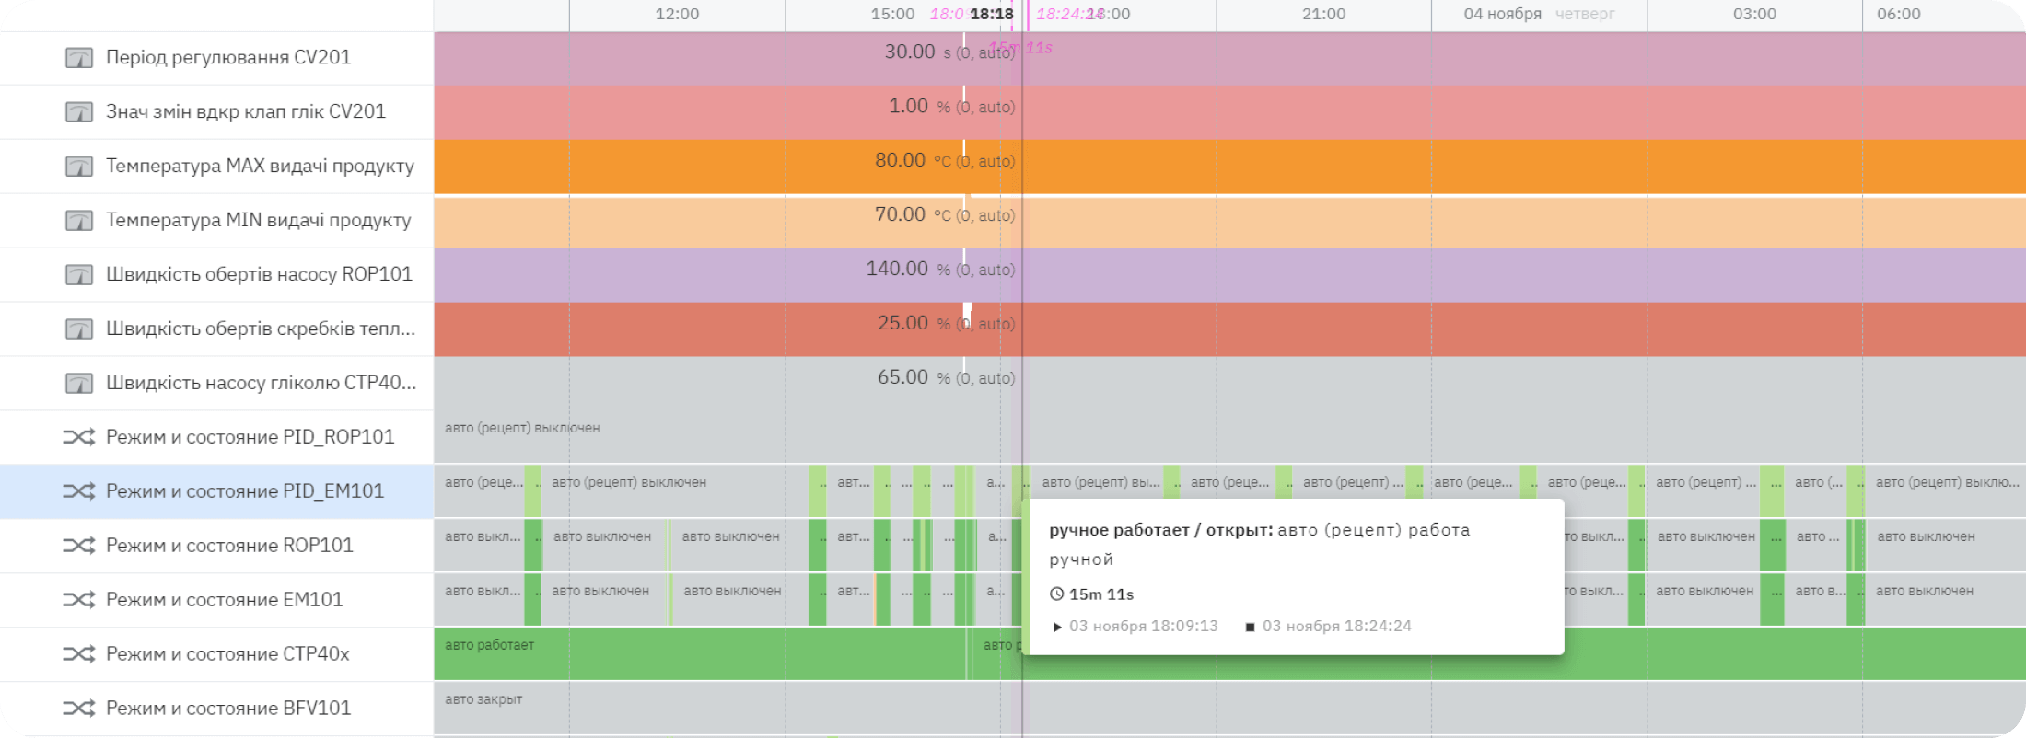Select the Режим и состояние EM101 row label
The height and width of the screenshot is (738, 2026).
[224, 600]
